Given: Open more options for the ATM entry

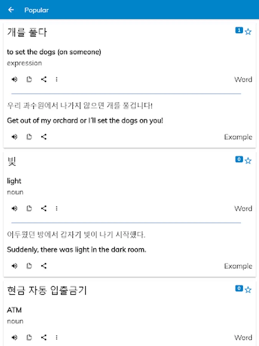Looking at the screenshot, I should (x=56, y=338).
